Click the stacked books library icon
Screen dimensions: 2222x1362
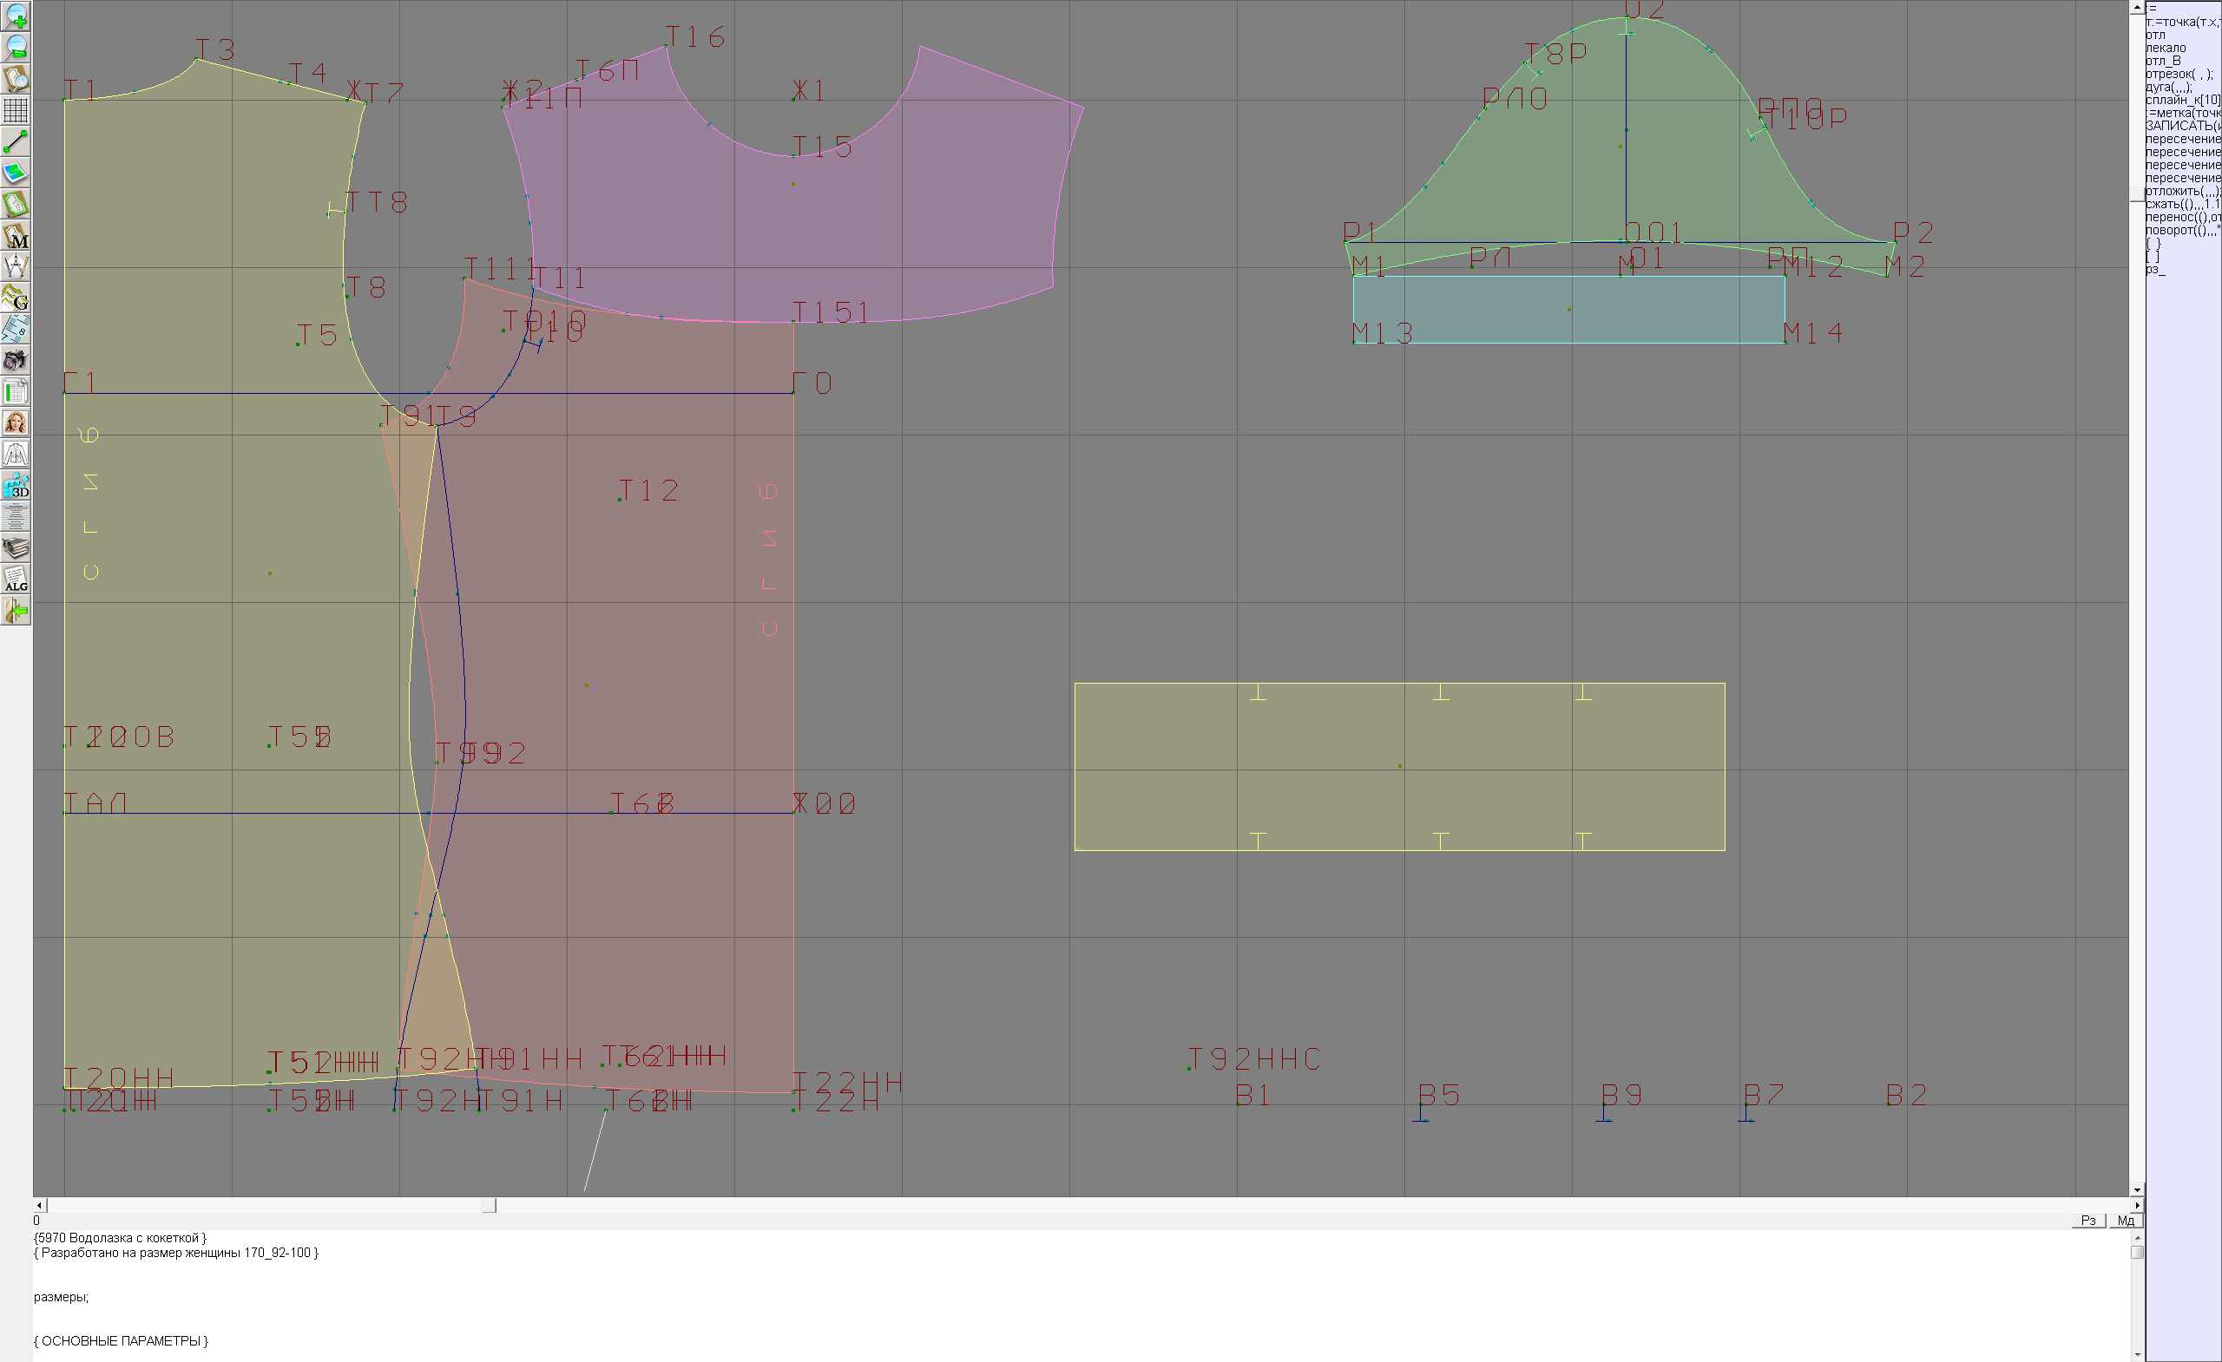click(16, 548)
